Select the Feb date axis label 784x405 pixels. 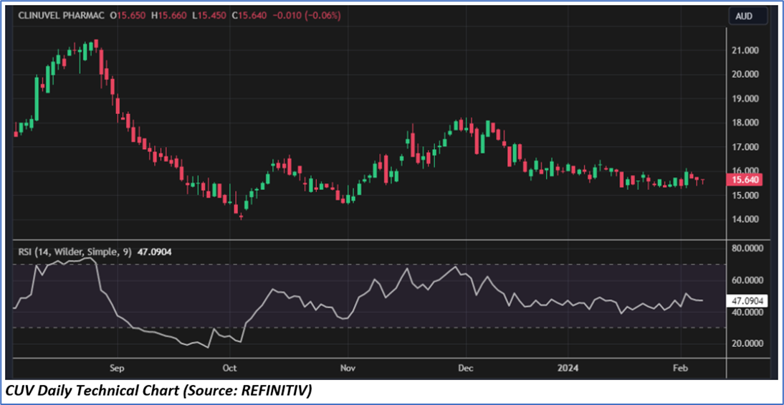tap(681, 368)
